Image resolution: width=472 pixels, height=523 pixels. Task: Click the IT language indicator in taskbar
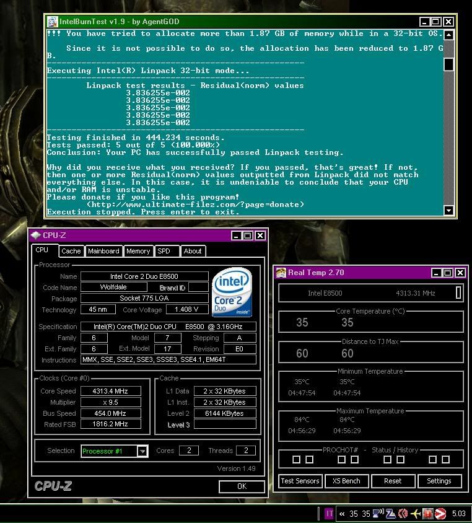pyautogui.click(x=329, y=514)
